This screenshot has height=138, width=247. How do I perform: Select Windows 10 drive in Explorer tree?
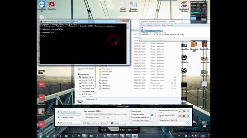pos(87,83)
